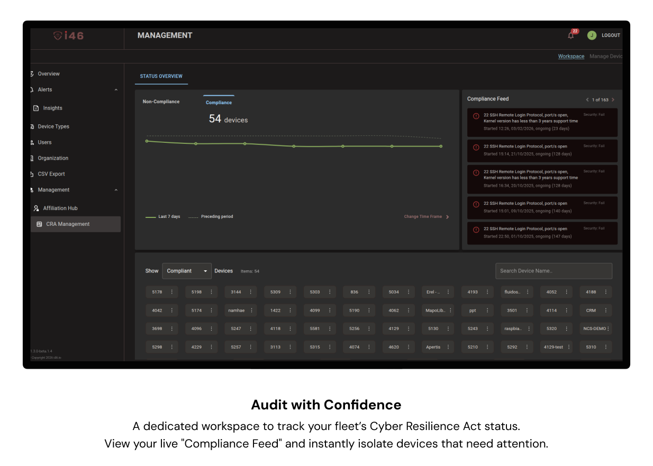The height and width of the screenshot is (466, 653).
Task: Open the Workspace link
Action: 571,57
